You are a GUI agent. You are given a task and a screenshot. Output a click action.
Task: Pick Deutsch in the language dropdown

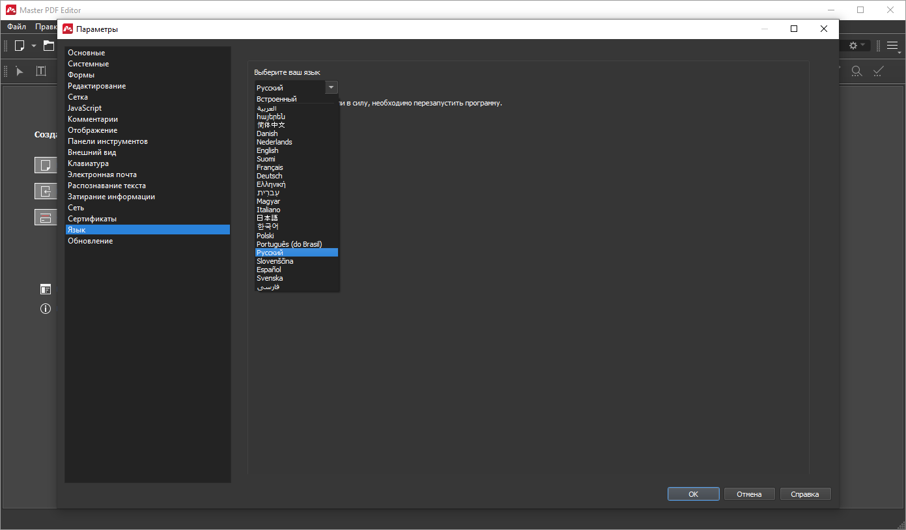click(269, 176)
